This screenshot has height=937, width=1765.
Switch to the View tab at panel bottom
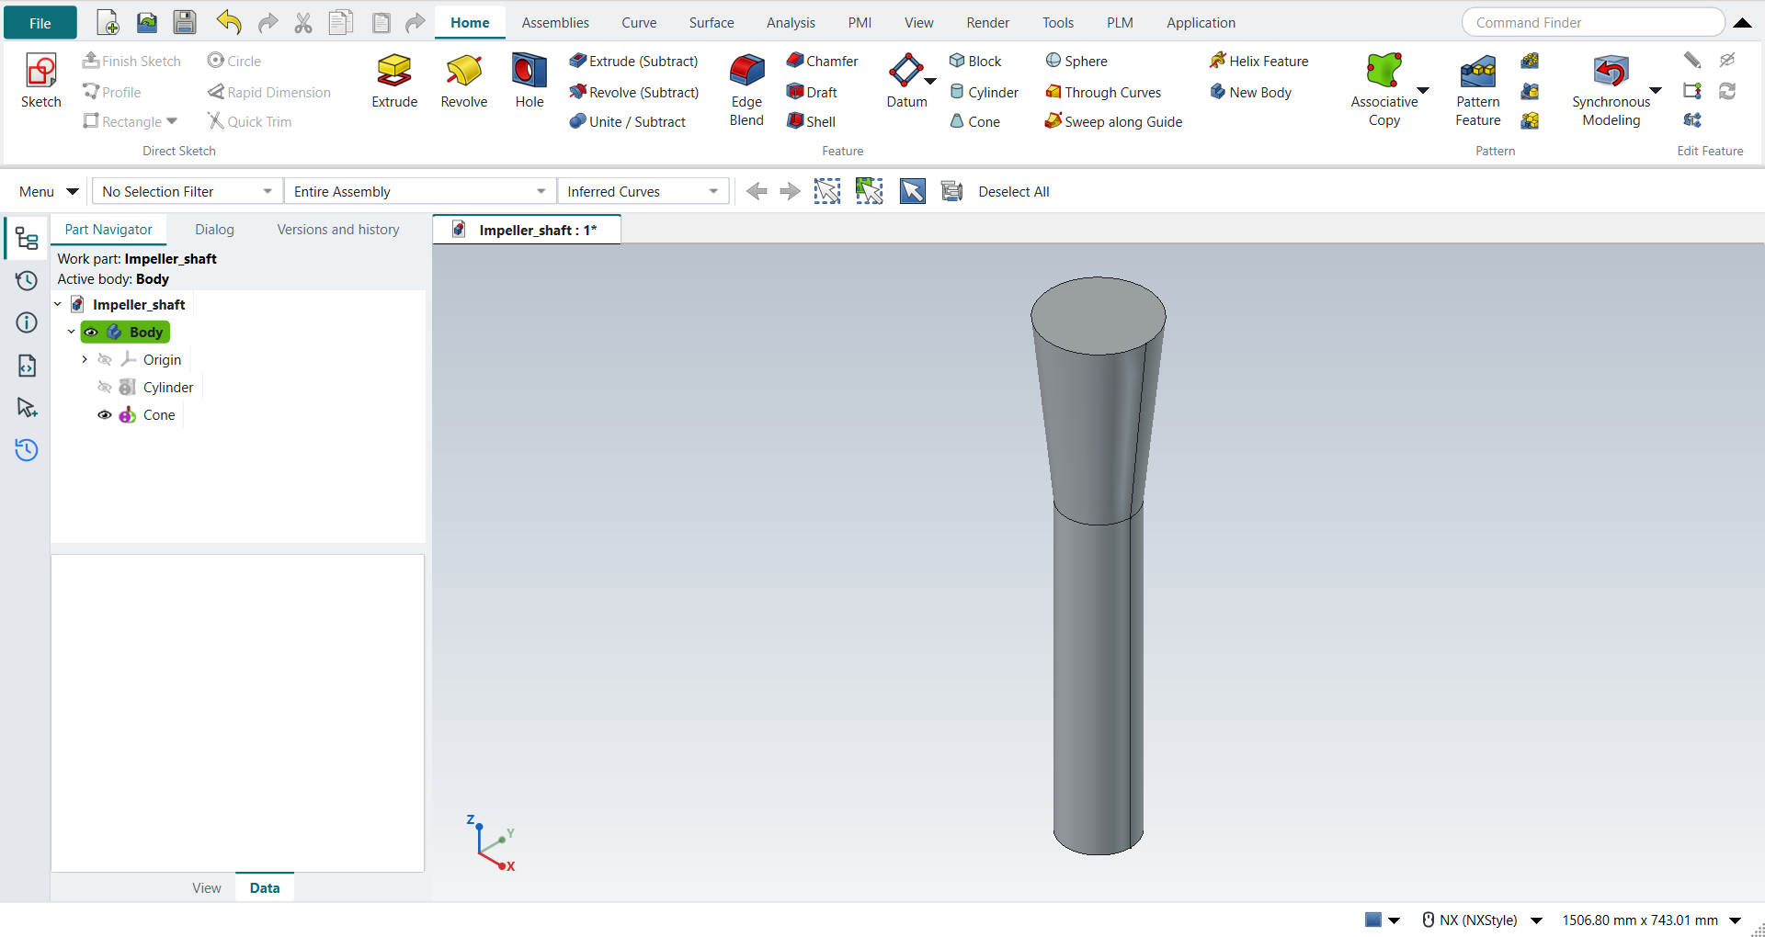(x=207, y=887)
